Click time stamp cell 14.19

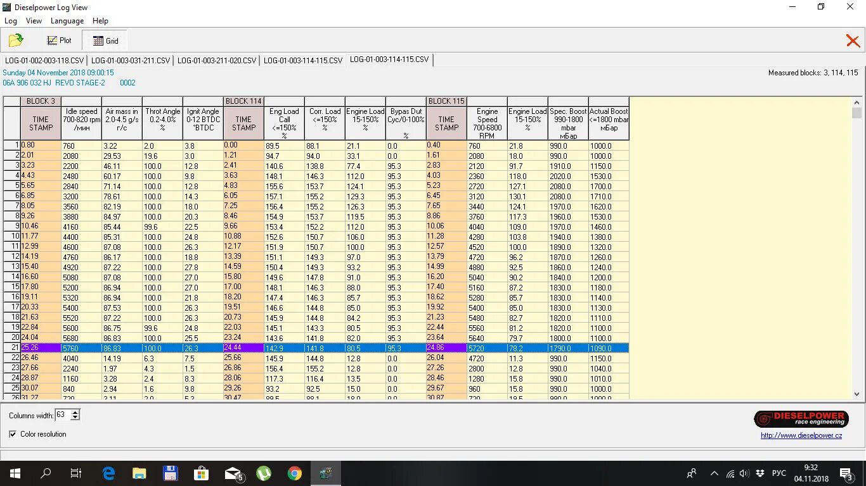click(41, 256)
